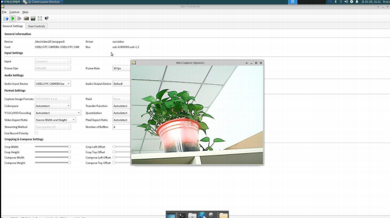Open the Capture menu

point(14,12)
